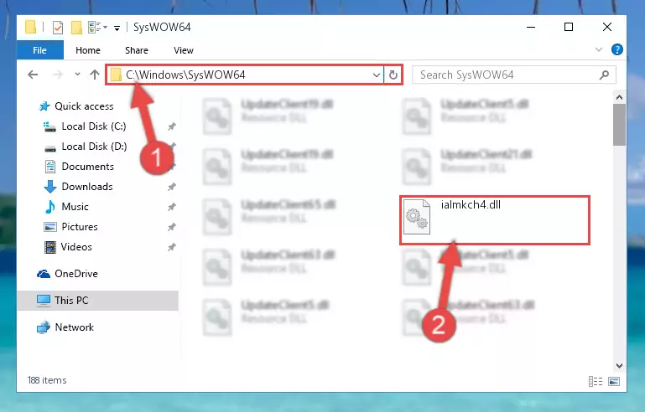645x412 pixels.
Task: Click the scroll down arrow of file list
Action: click(x=619, y=366)
